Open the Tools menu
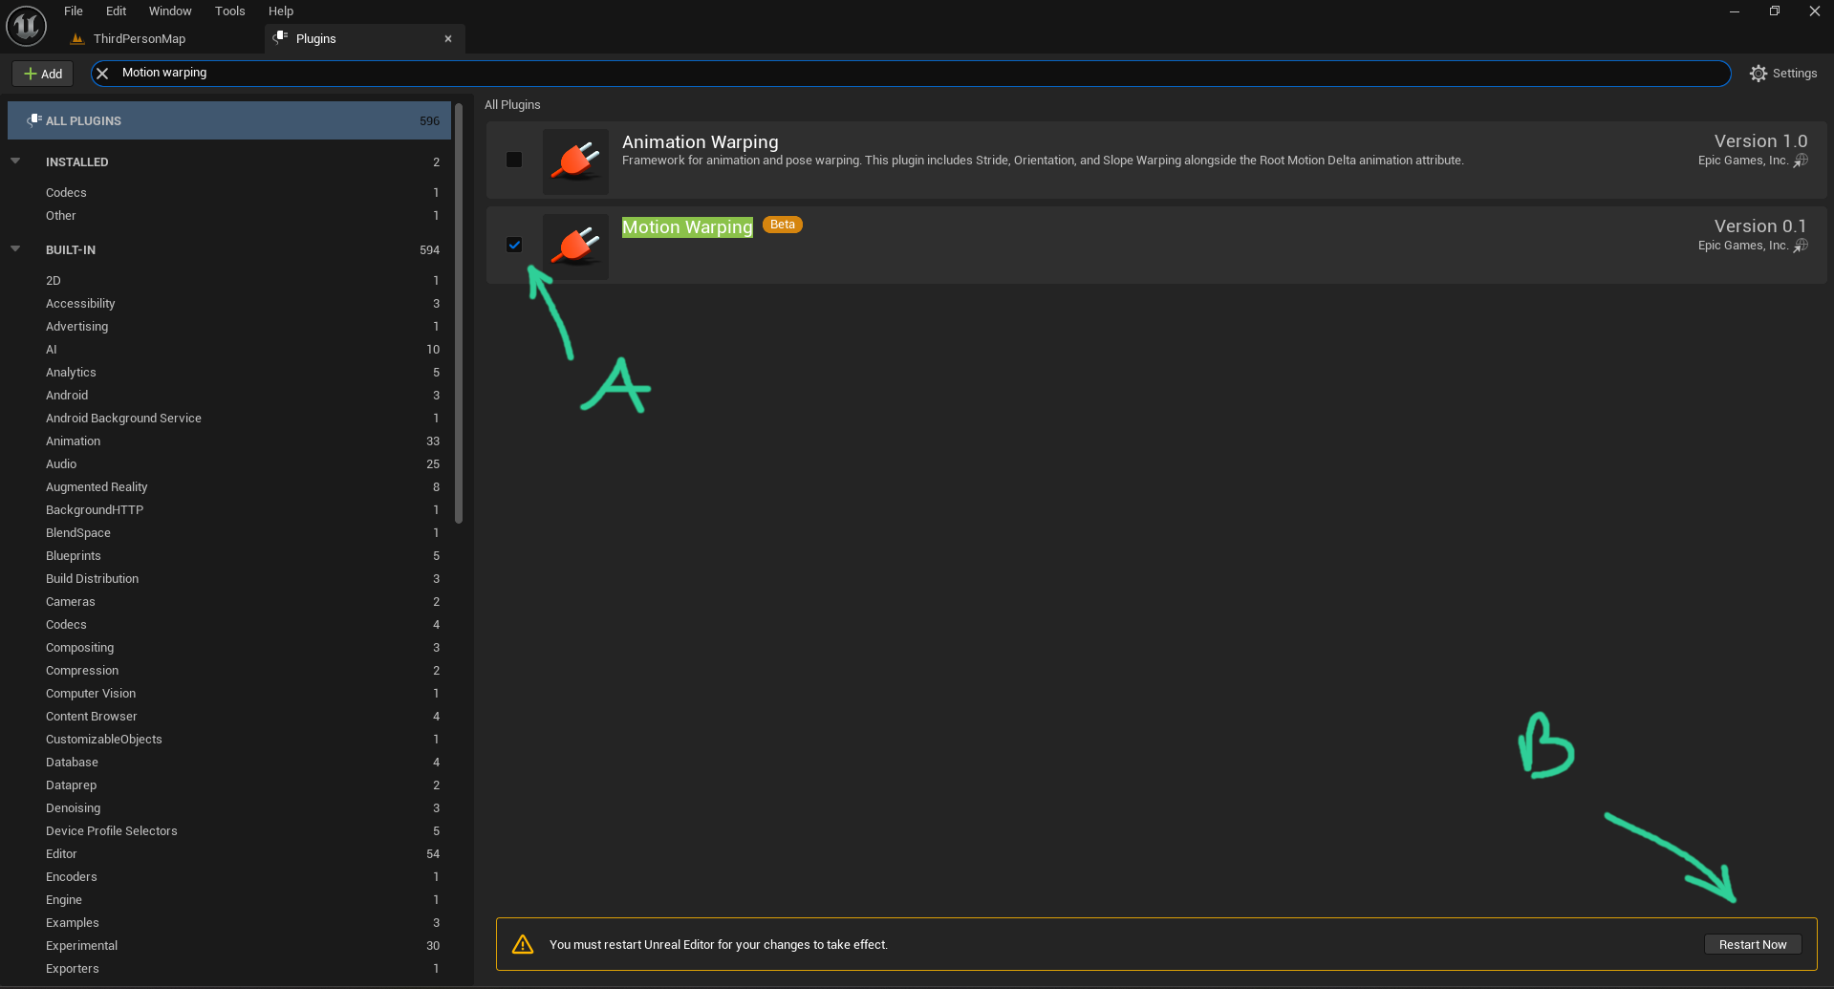The width and height of the screenshot is (1834, 989). point(229,11)
